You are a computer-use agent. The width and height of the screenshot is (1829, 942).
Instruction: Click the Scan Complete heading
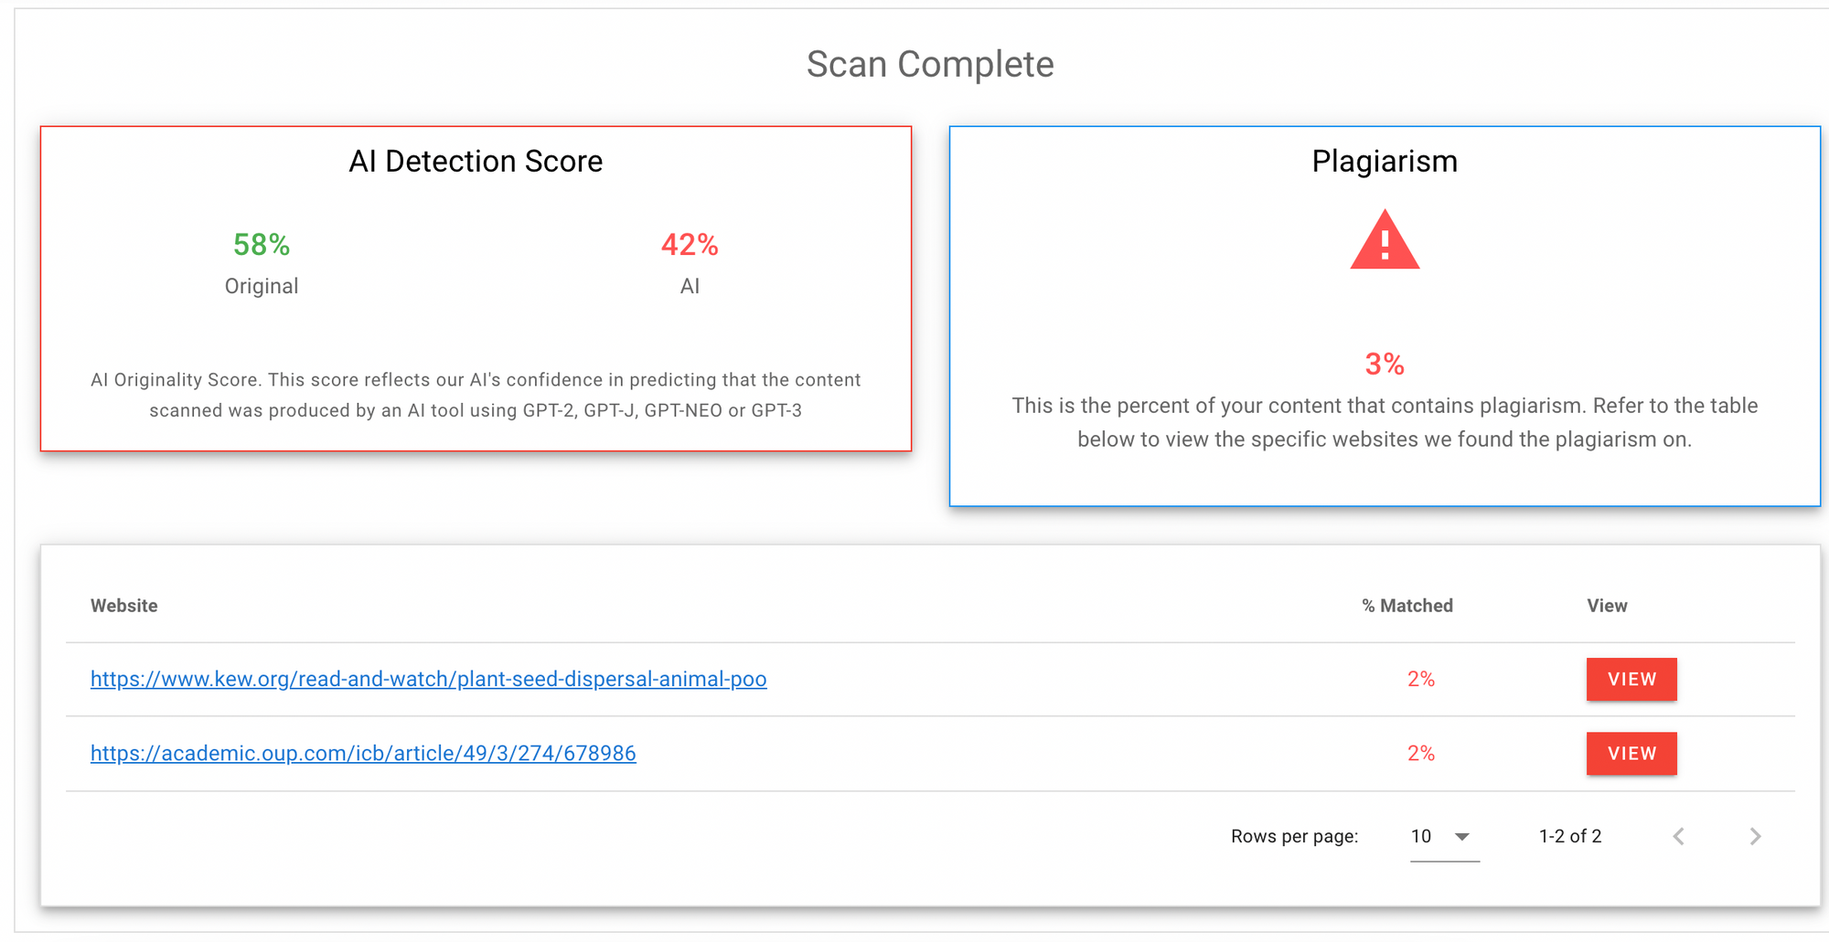point(930,64)
